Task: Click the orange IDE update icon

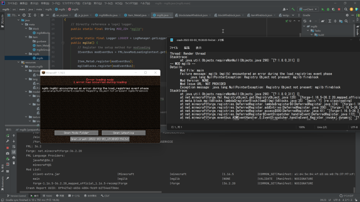Action: tap(351, 9)
